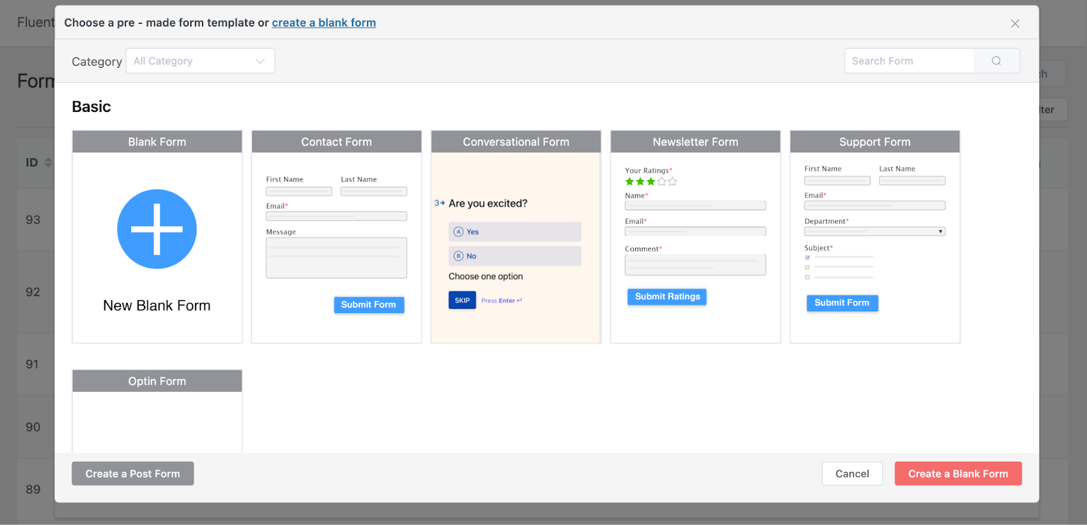Click the SKIP button in Conversational Form
The image size is (1087, 525).
(462, 300)
